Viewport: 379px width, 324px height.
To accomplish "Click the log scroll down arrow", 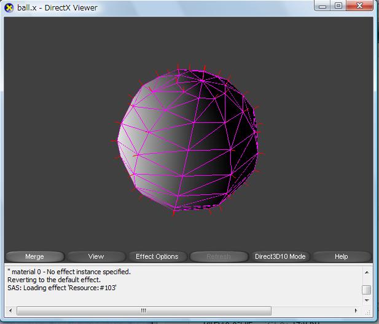I will pos(367,301).
